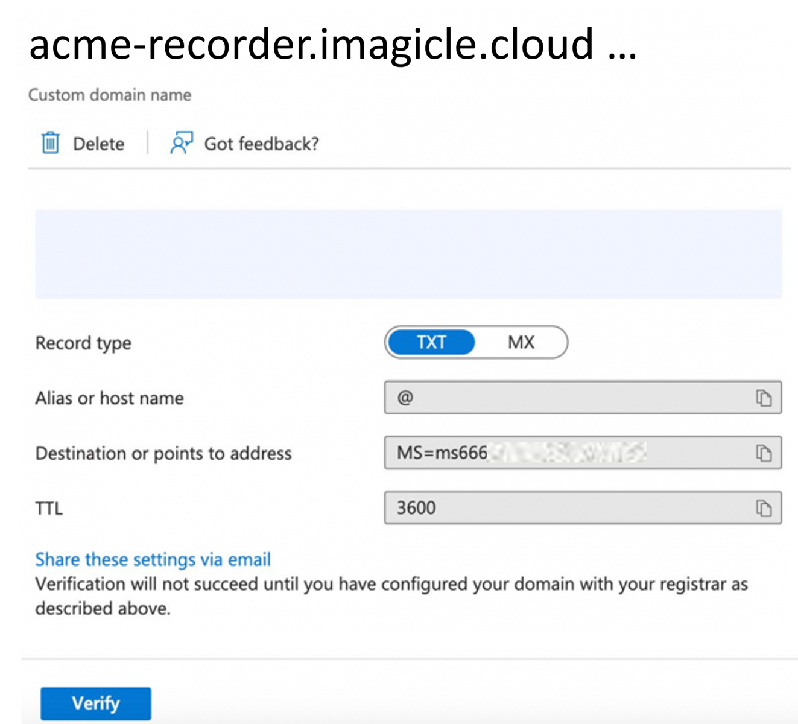Click the Got feedback person icon
Viewport: 798px width, 724px height.
tap(181, 144)
